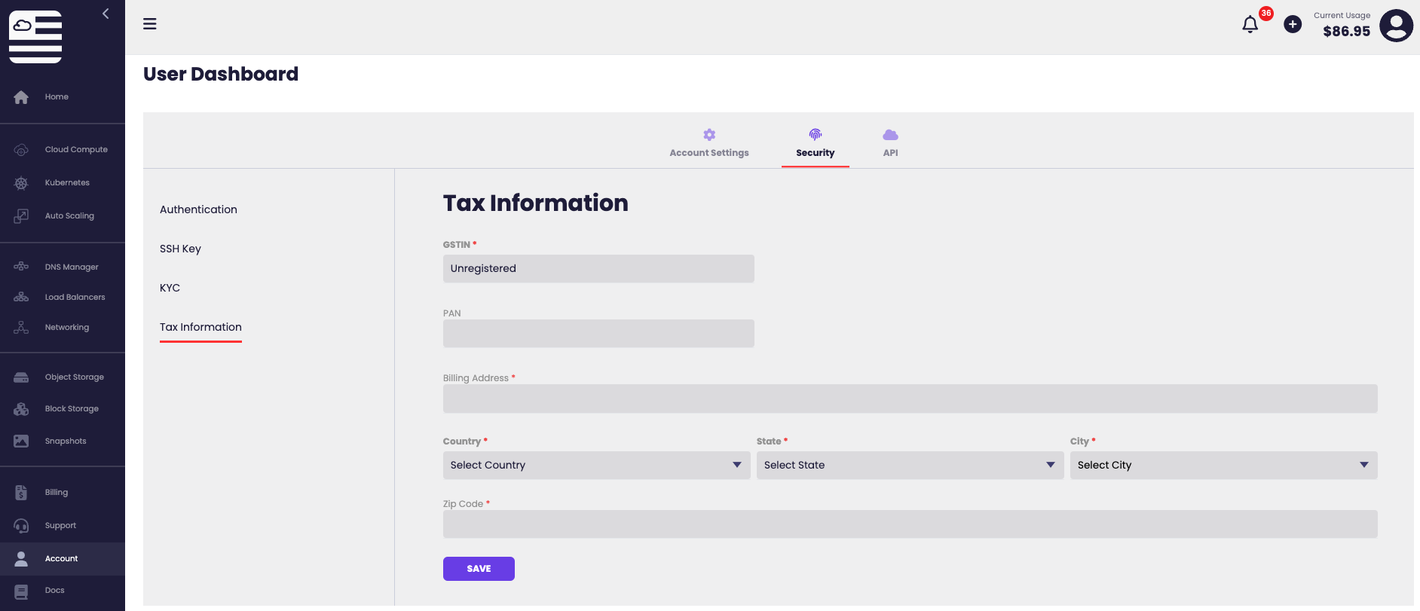Image resolution: width=1420 pixels, height=611 pixels.
Task: Open the Billing section in sidebar
Action: tap(56, 493)
